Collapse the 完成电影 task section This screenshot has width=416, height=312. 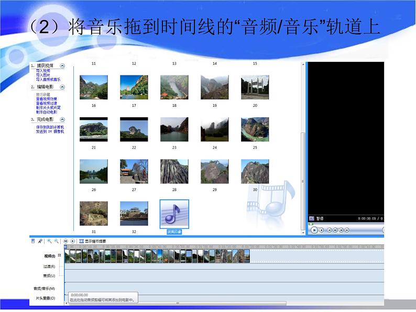click(62, 119)
